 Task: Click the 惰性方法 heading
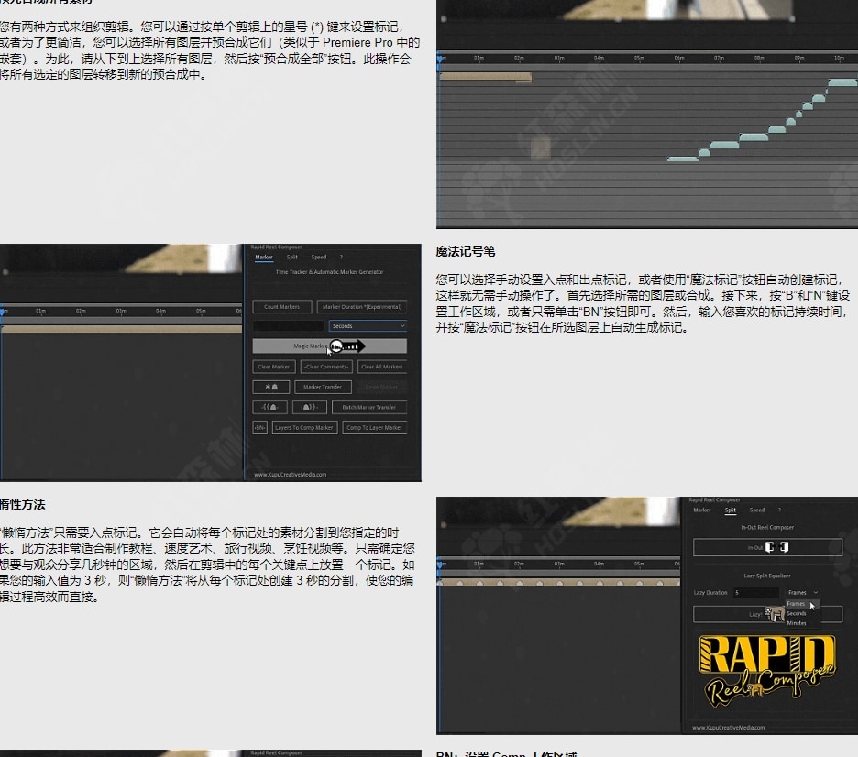tap(22, 504)
